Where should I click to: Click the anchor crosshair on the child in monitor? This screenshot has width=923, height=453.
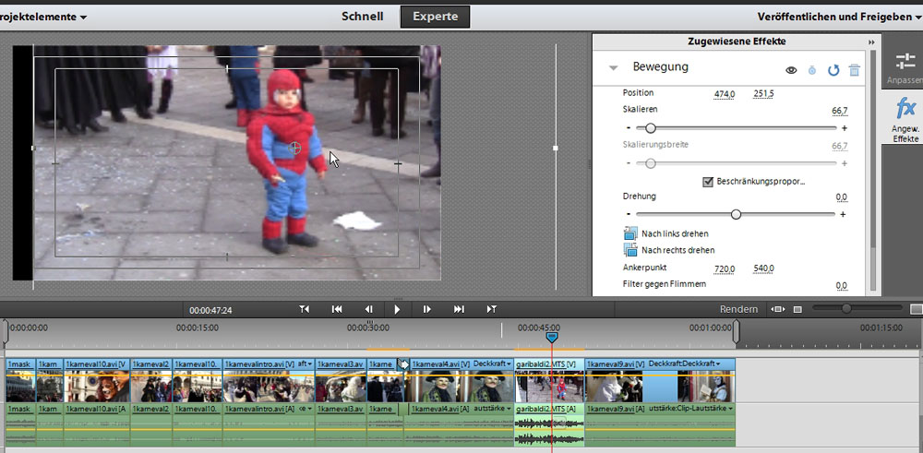295,149
